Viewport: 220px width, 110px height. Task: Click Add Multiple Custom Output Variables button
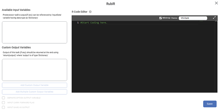[35, 92]
